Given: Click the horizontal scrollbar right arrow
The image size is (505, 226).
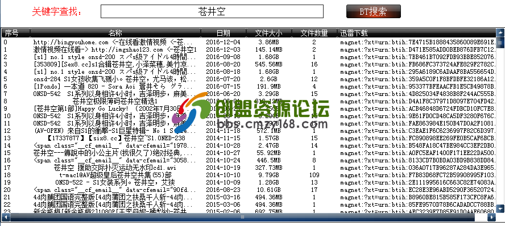Looking at the screenshot, I should click(491, 217).
